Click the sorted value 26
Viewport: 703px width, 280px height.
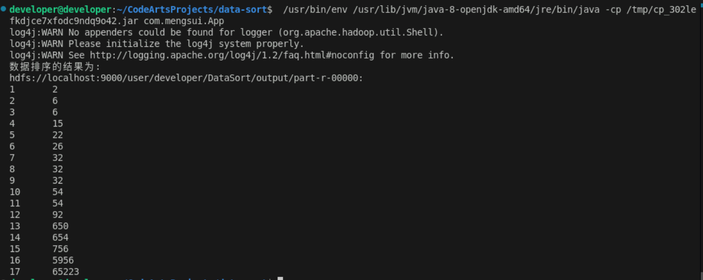58,146
